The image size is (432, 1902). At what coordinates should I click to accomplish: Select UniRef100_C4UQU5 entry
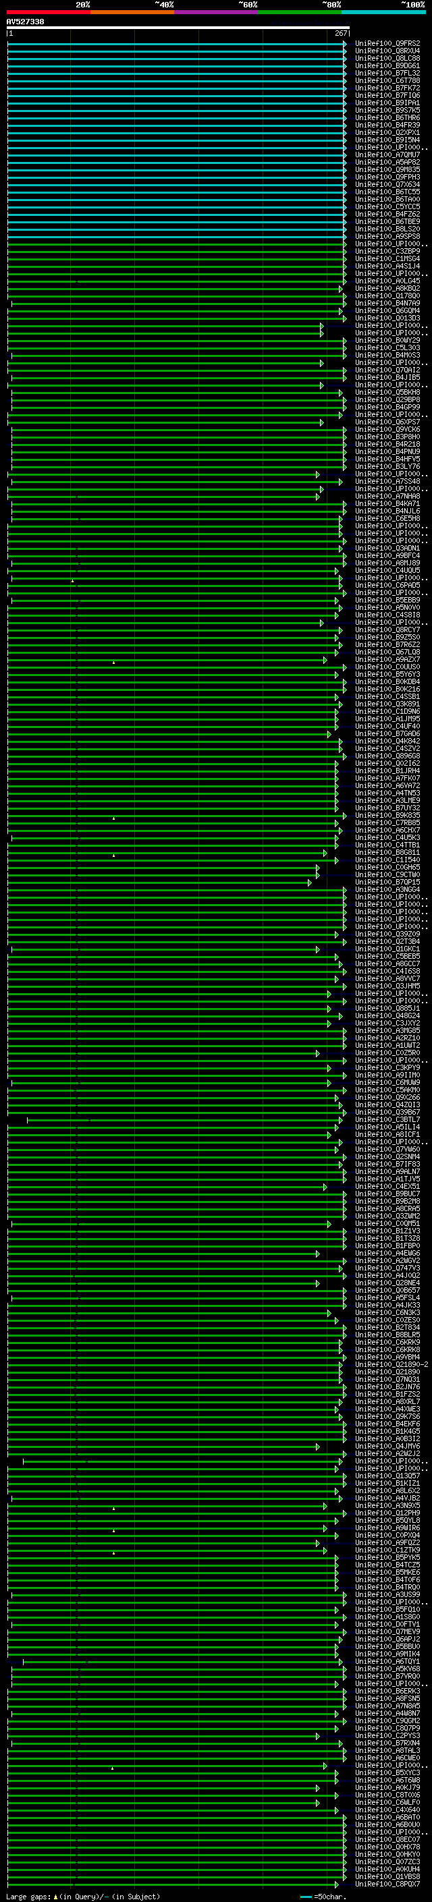(387, 571)
